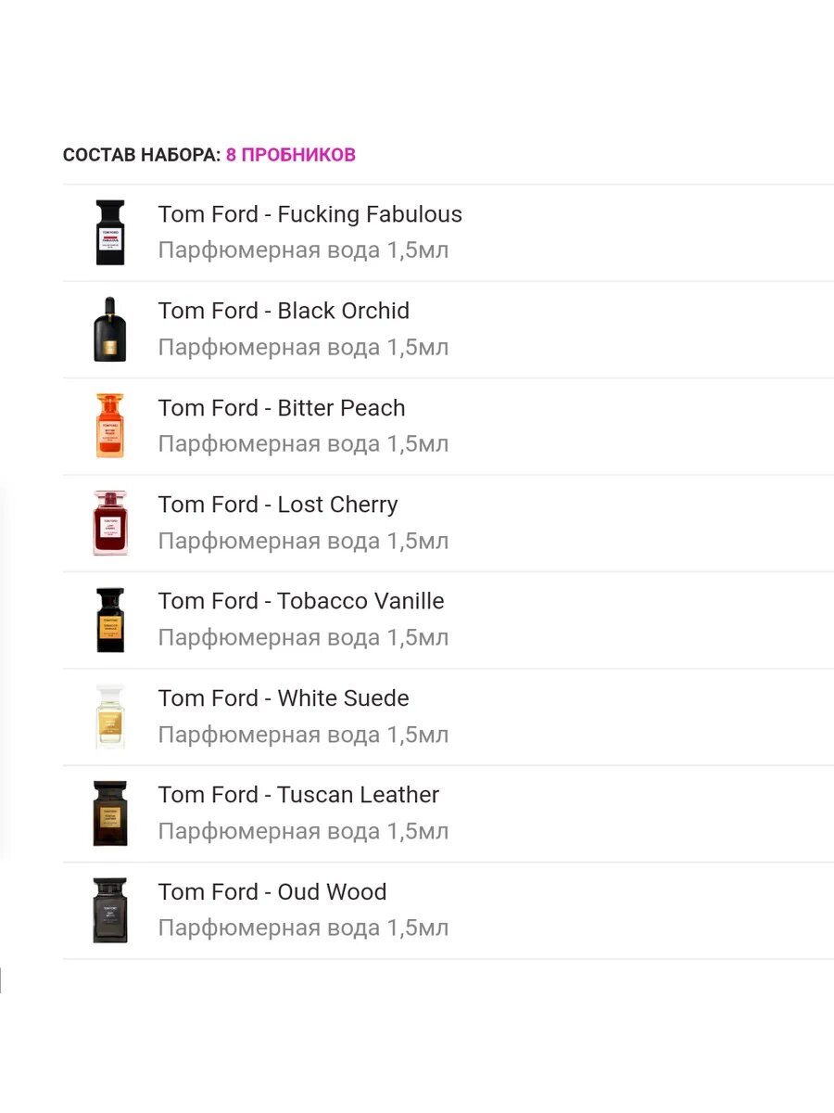Open Tom Ford - Tuscan Leather entry

pyautogui.click(x=298, y=795)
